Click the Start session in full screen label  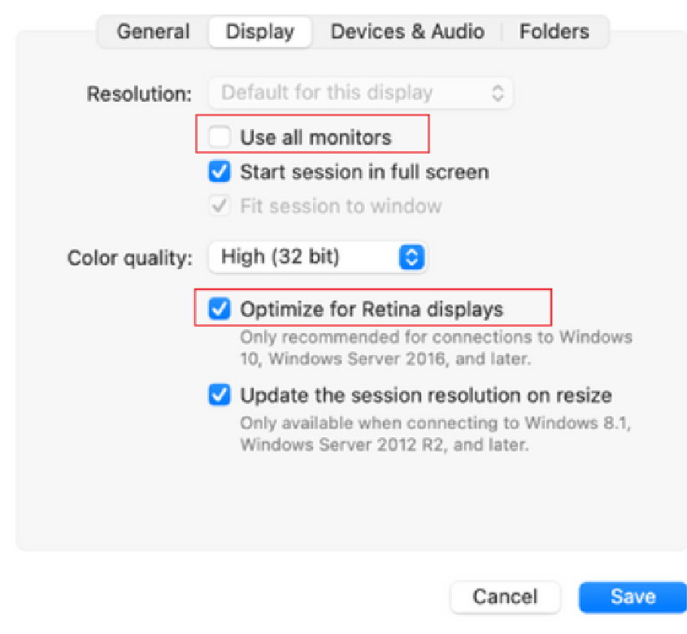point(364,172)
